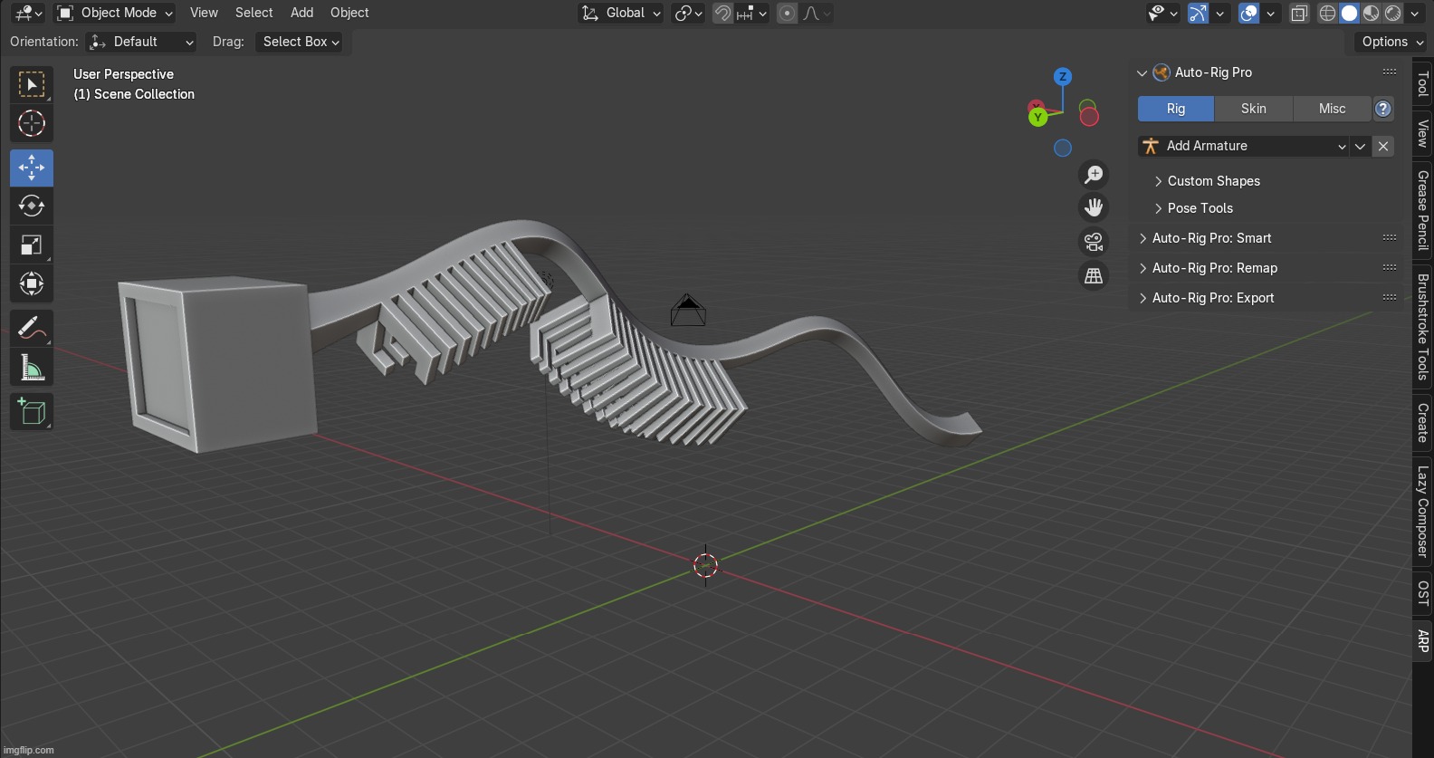Select the Rotate tool
The image size is (1434, 758).
32,206
